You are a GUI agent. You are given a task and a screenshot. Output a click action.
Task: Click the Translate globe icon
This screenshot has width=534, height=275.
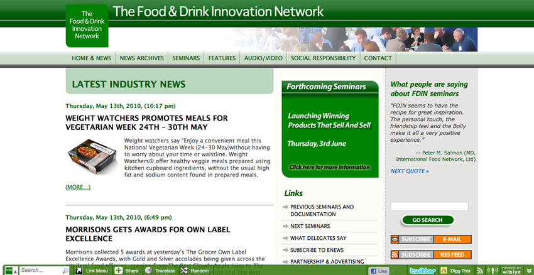(148, 271)
